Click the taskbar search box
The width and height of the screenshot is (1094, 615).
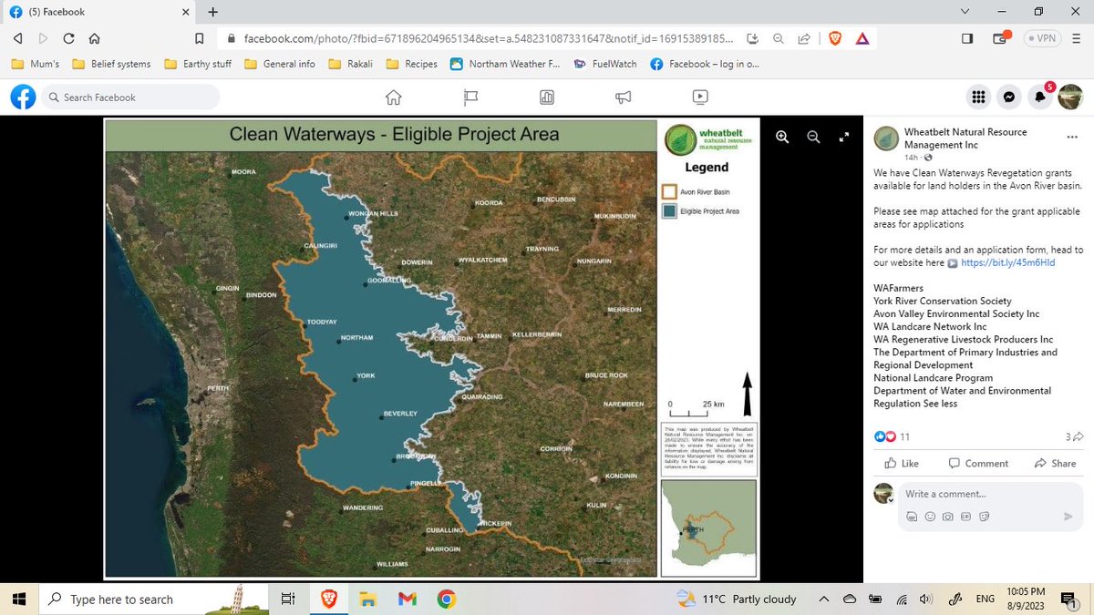(x=153, y=599)
